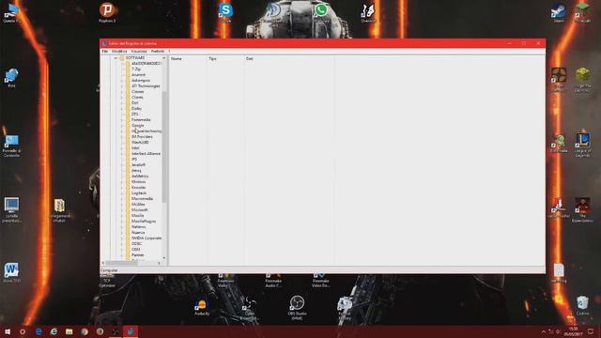Open the Preferiti menu

[157, 51]
